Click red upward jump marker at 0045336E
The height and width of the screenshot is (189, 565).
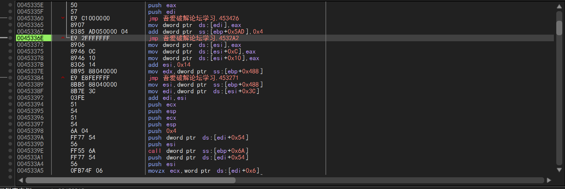tap(63, 38)
